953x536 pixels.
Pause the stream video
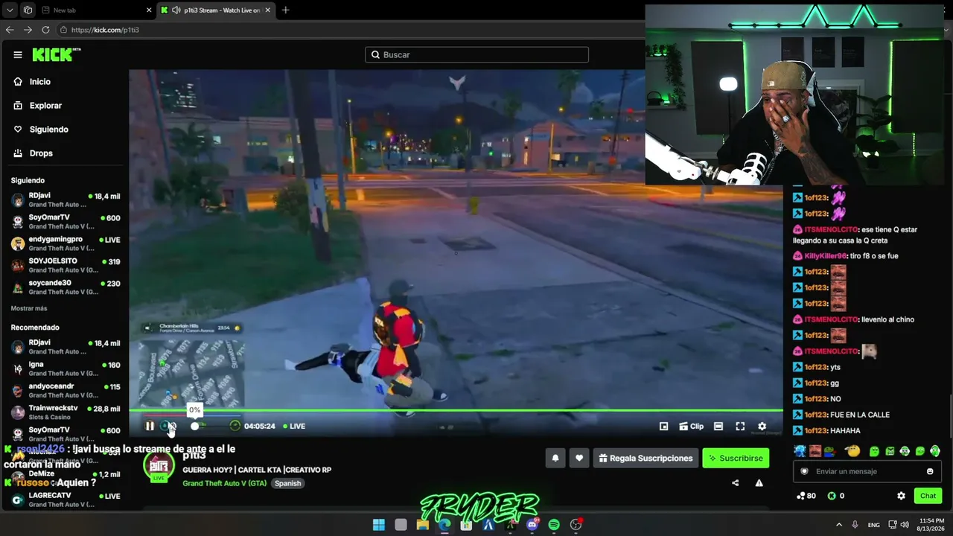click(x=150, y=426)
